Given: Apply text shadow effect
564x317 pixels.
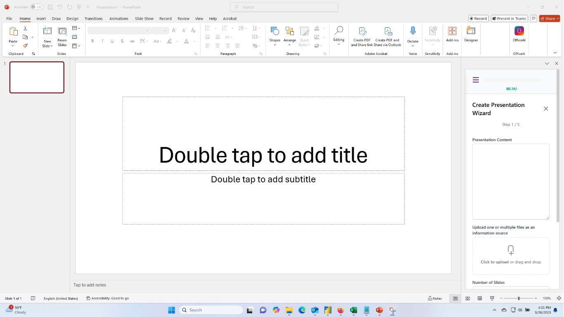Looking at the screenshot, I should 122,41.
